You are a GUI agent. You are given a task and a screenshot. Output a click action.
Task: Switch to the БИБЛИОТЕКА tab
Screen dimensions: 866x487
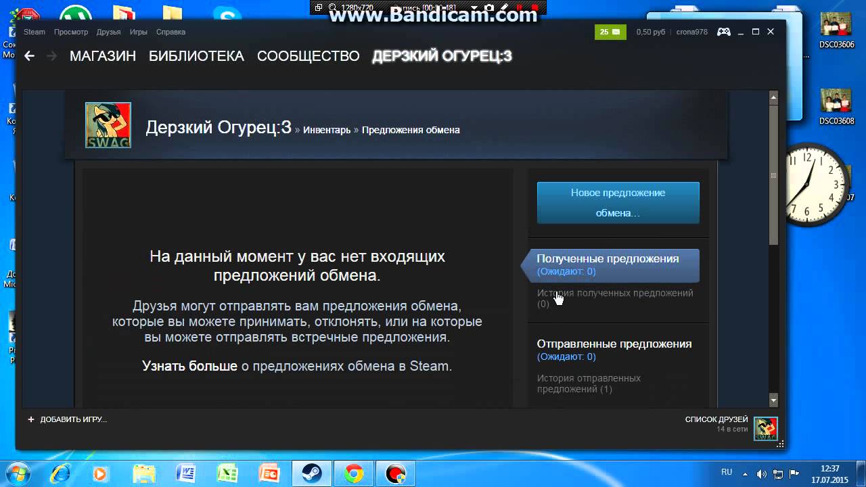click(x=196, y=56)
